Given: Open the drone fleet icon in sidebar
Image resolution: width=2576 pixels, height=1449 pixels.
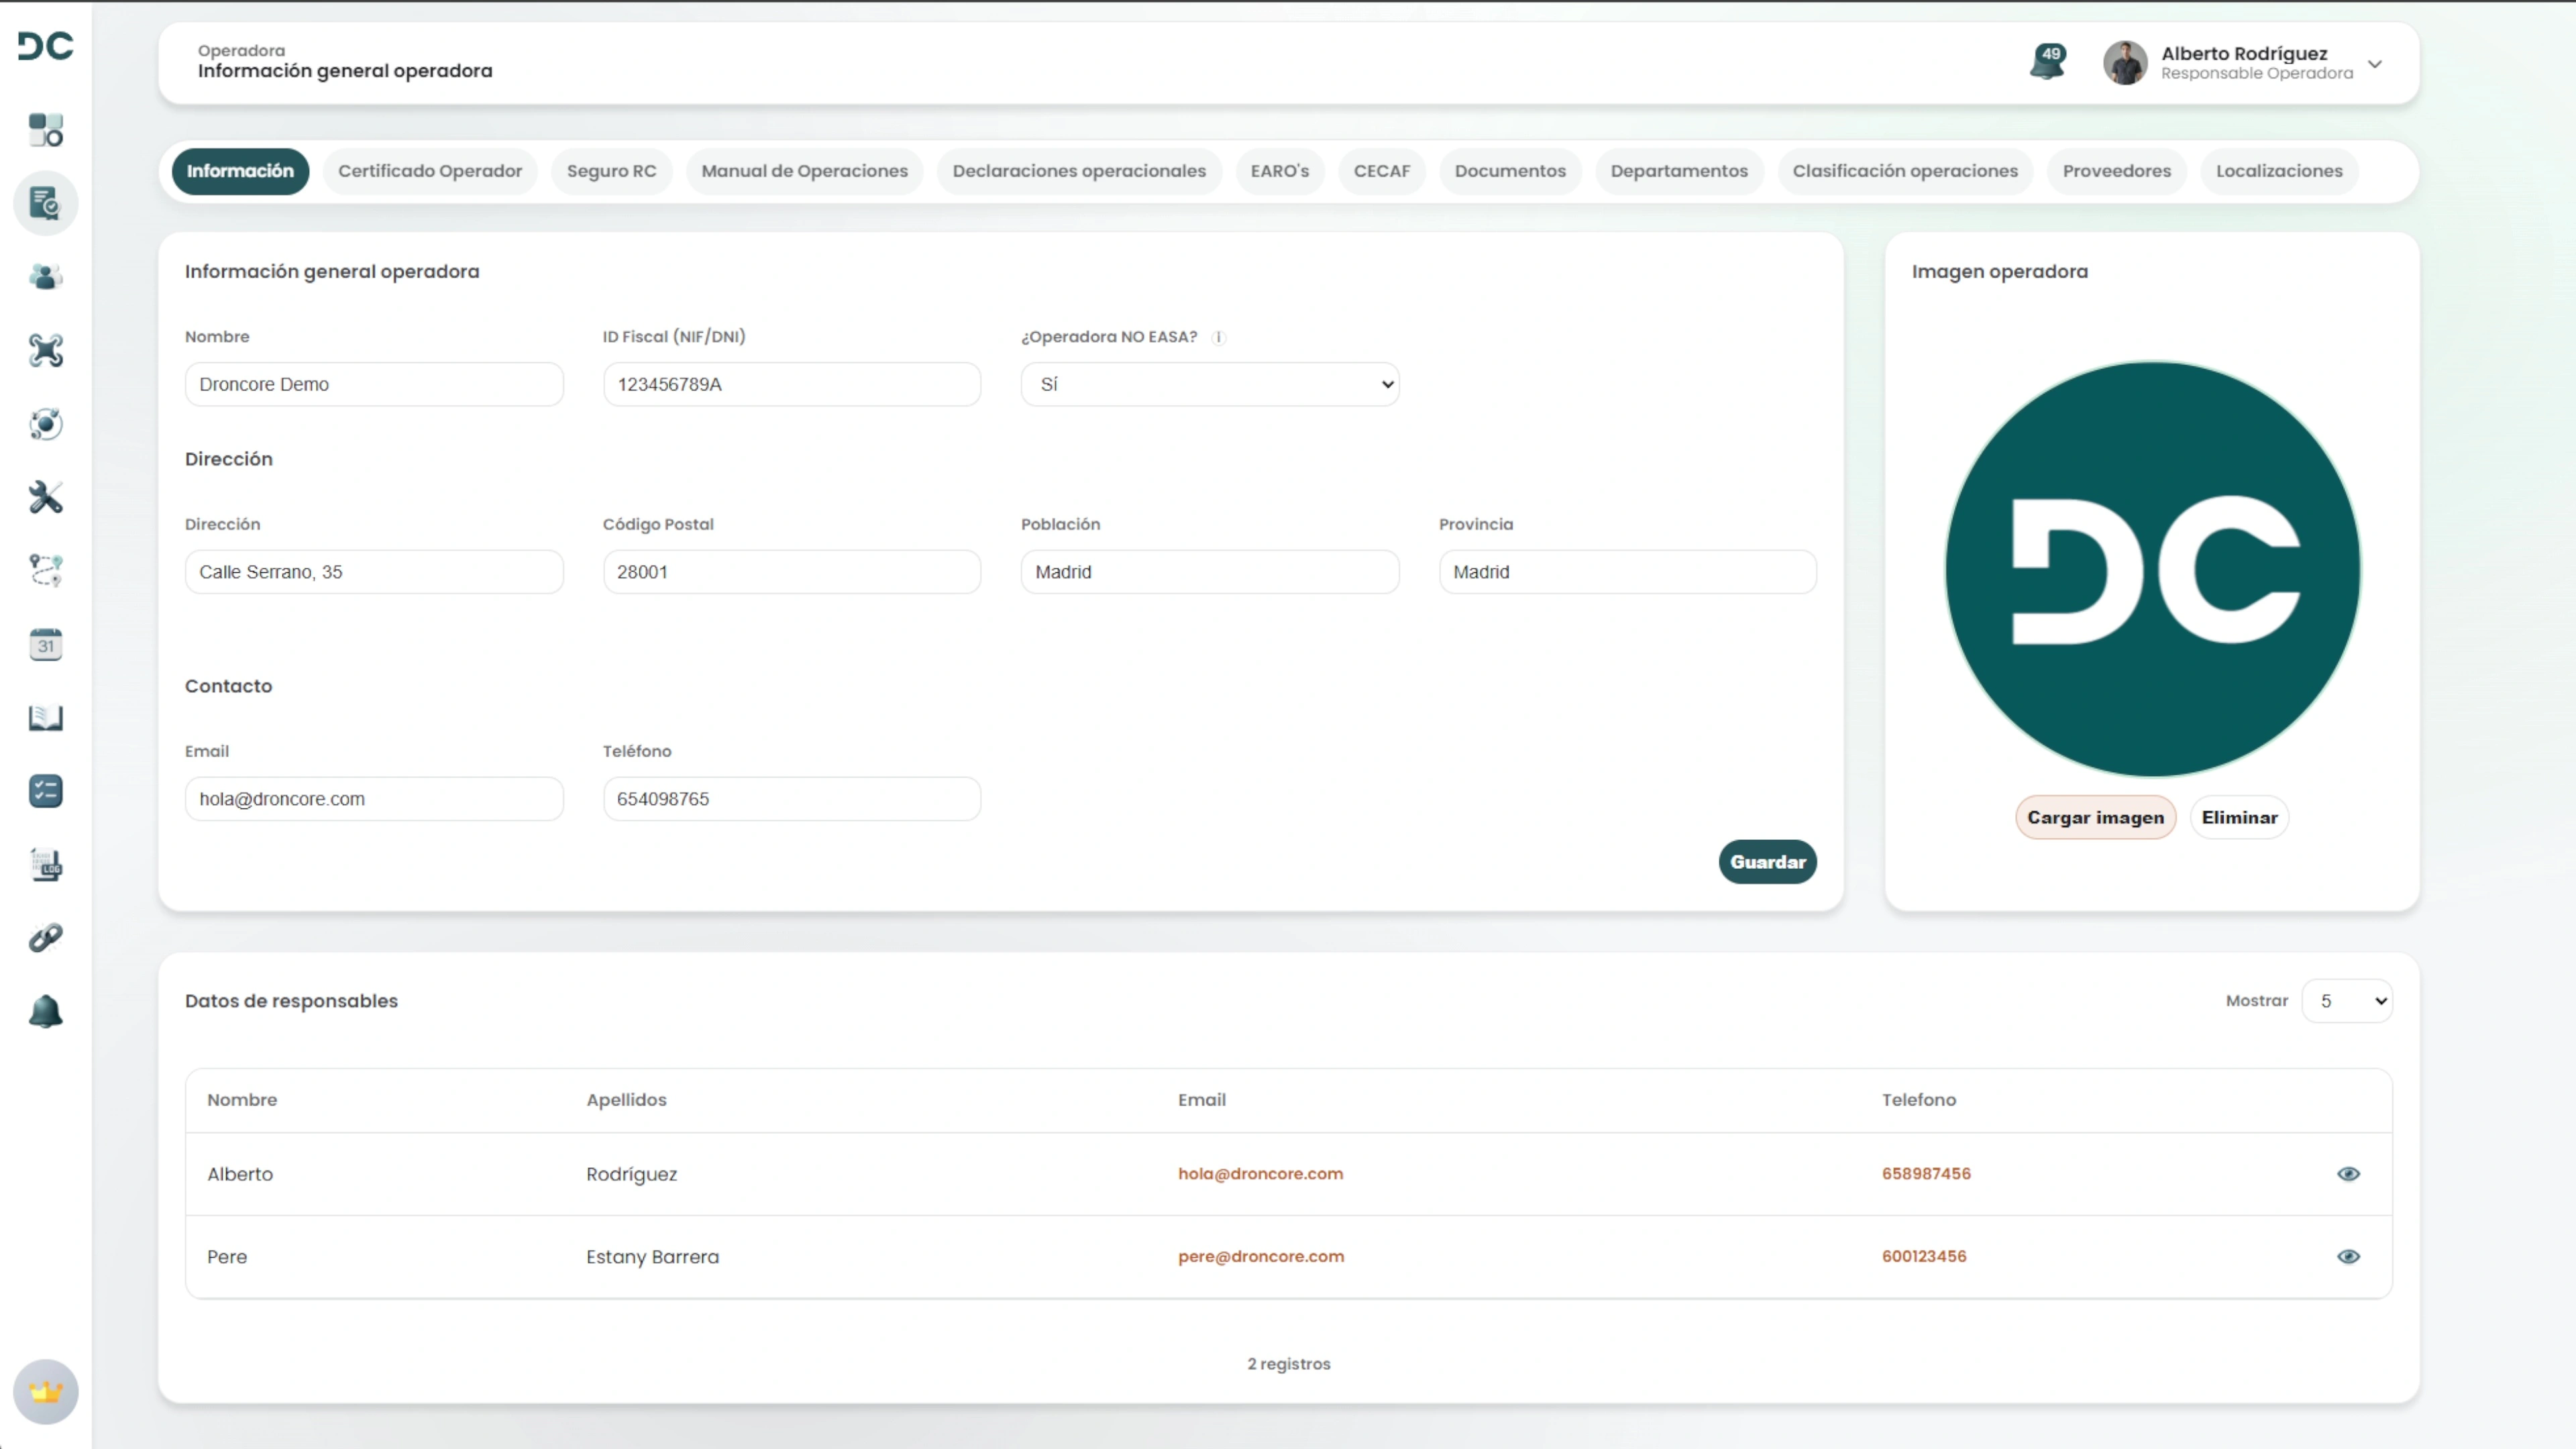Looking at the screenshot, I should tap(46, 350).
